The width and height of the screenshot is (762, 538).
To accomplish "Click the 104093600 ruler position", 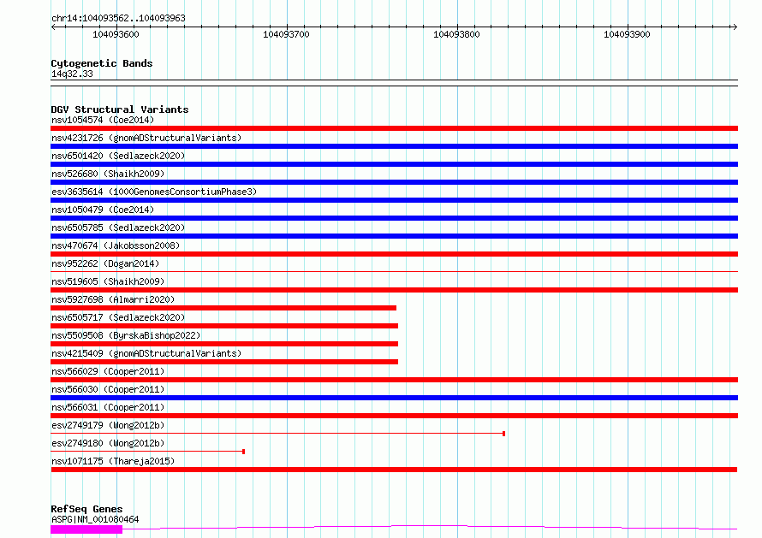I will coord(116,34).
